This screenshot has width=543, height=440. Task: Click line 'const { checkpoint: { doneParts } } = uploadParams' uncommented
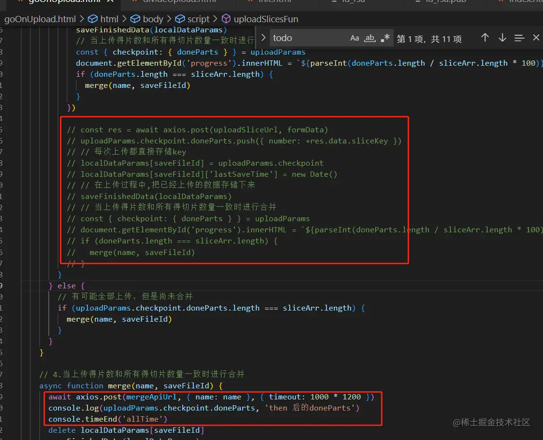coord(191,52)
